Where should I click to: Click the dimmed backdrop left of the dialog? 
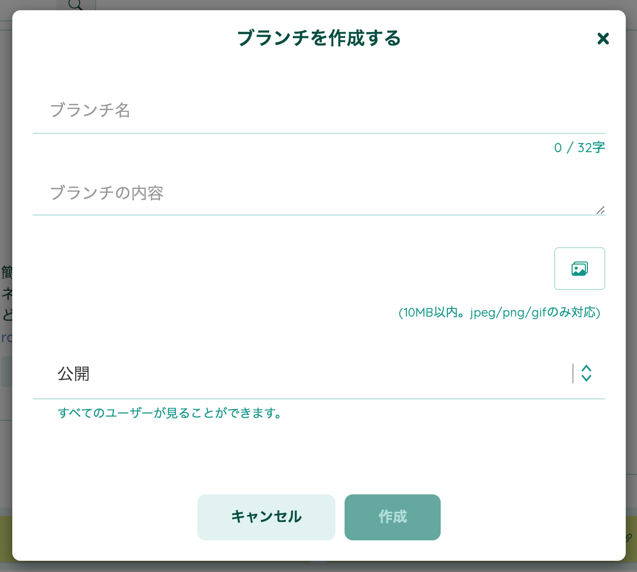[x=6, y=153]
